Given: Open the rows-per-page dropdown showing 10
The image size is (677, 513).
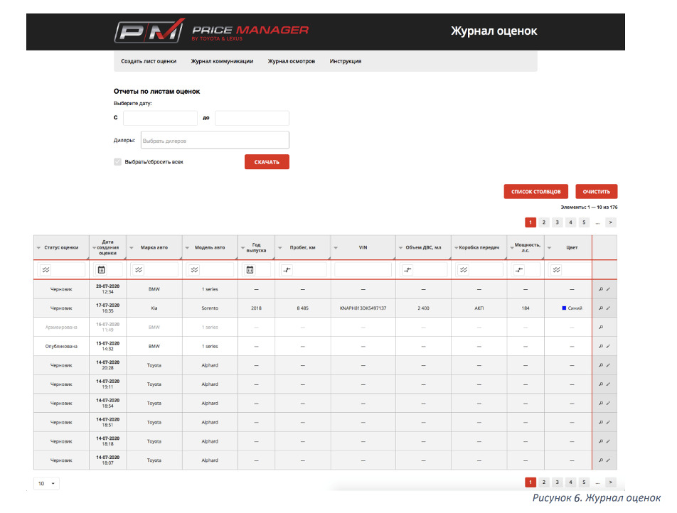Looking at the screenshot, I should pyautogui.click(x=46, y=483).
